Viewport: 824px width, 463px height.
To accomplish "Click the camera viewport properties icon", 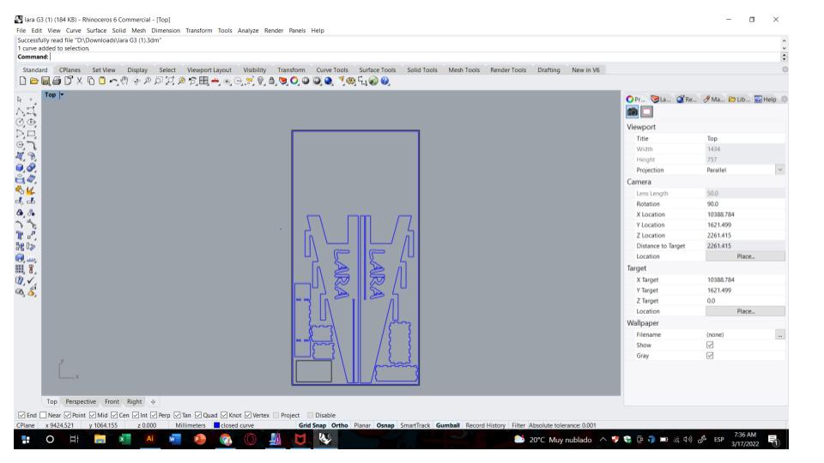I will pos(633,111).
